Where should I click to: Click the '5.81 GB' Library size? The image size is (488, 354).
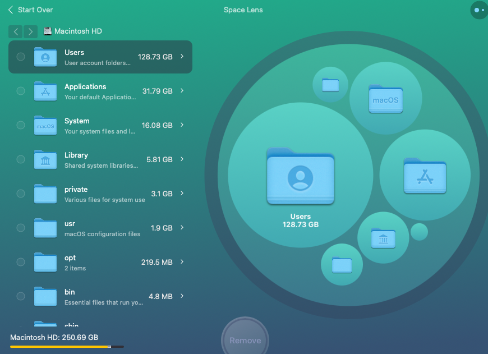point(160,159)
